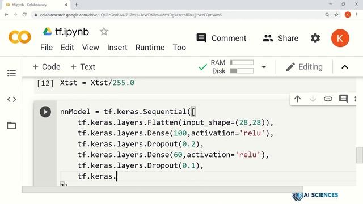
Task: Open the Insert menu
Action: pyautogui.click(x=117, y=48)
